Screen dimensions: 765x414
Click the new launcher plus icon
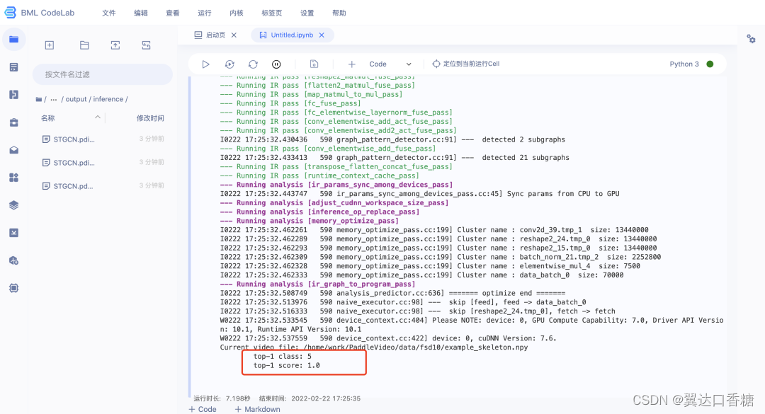[50, 45]
